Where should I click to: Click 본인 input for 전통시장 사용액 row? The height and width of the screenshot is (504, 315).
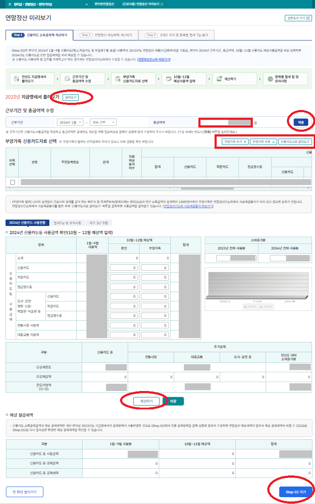coord(124,325)
